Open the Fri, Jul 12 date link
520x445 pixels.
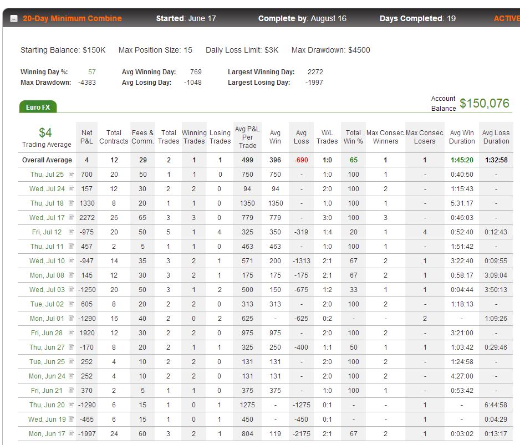tap(47, 232)
